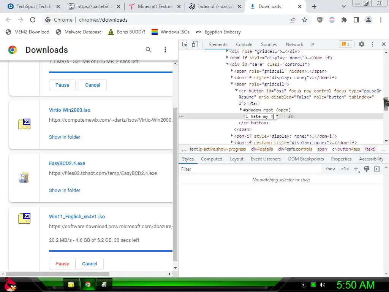Open file explorer from the taskbar

coord(71,284)
